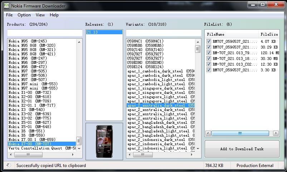Select highlighted apac_2_australia_dark_steel variant
Viewport: 287px width, 172px height.
coord(161,106)
